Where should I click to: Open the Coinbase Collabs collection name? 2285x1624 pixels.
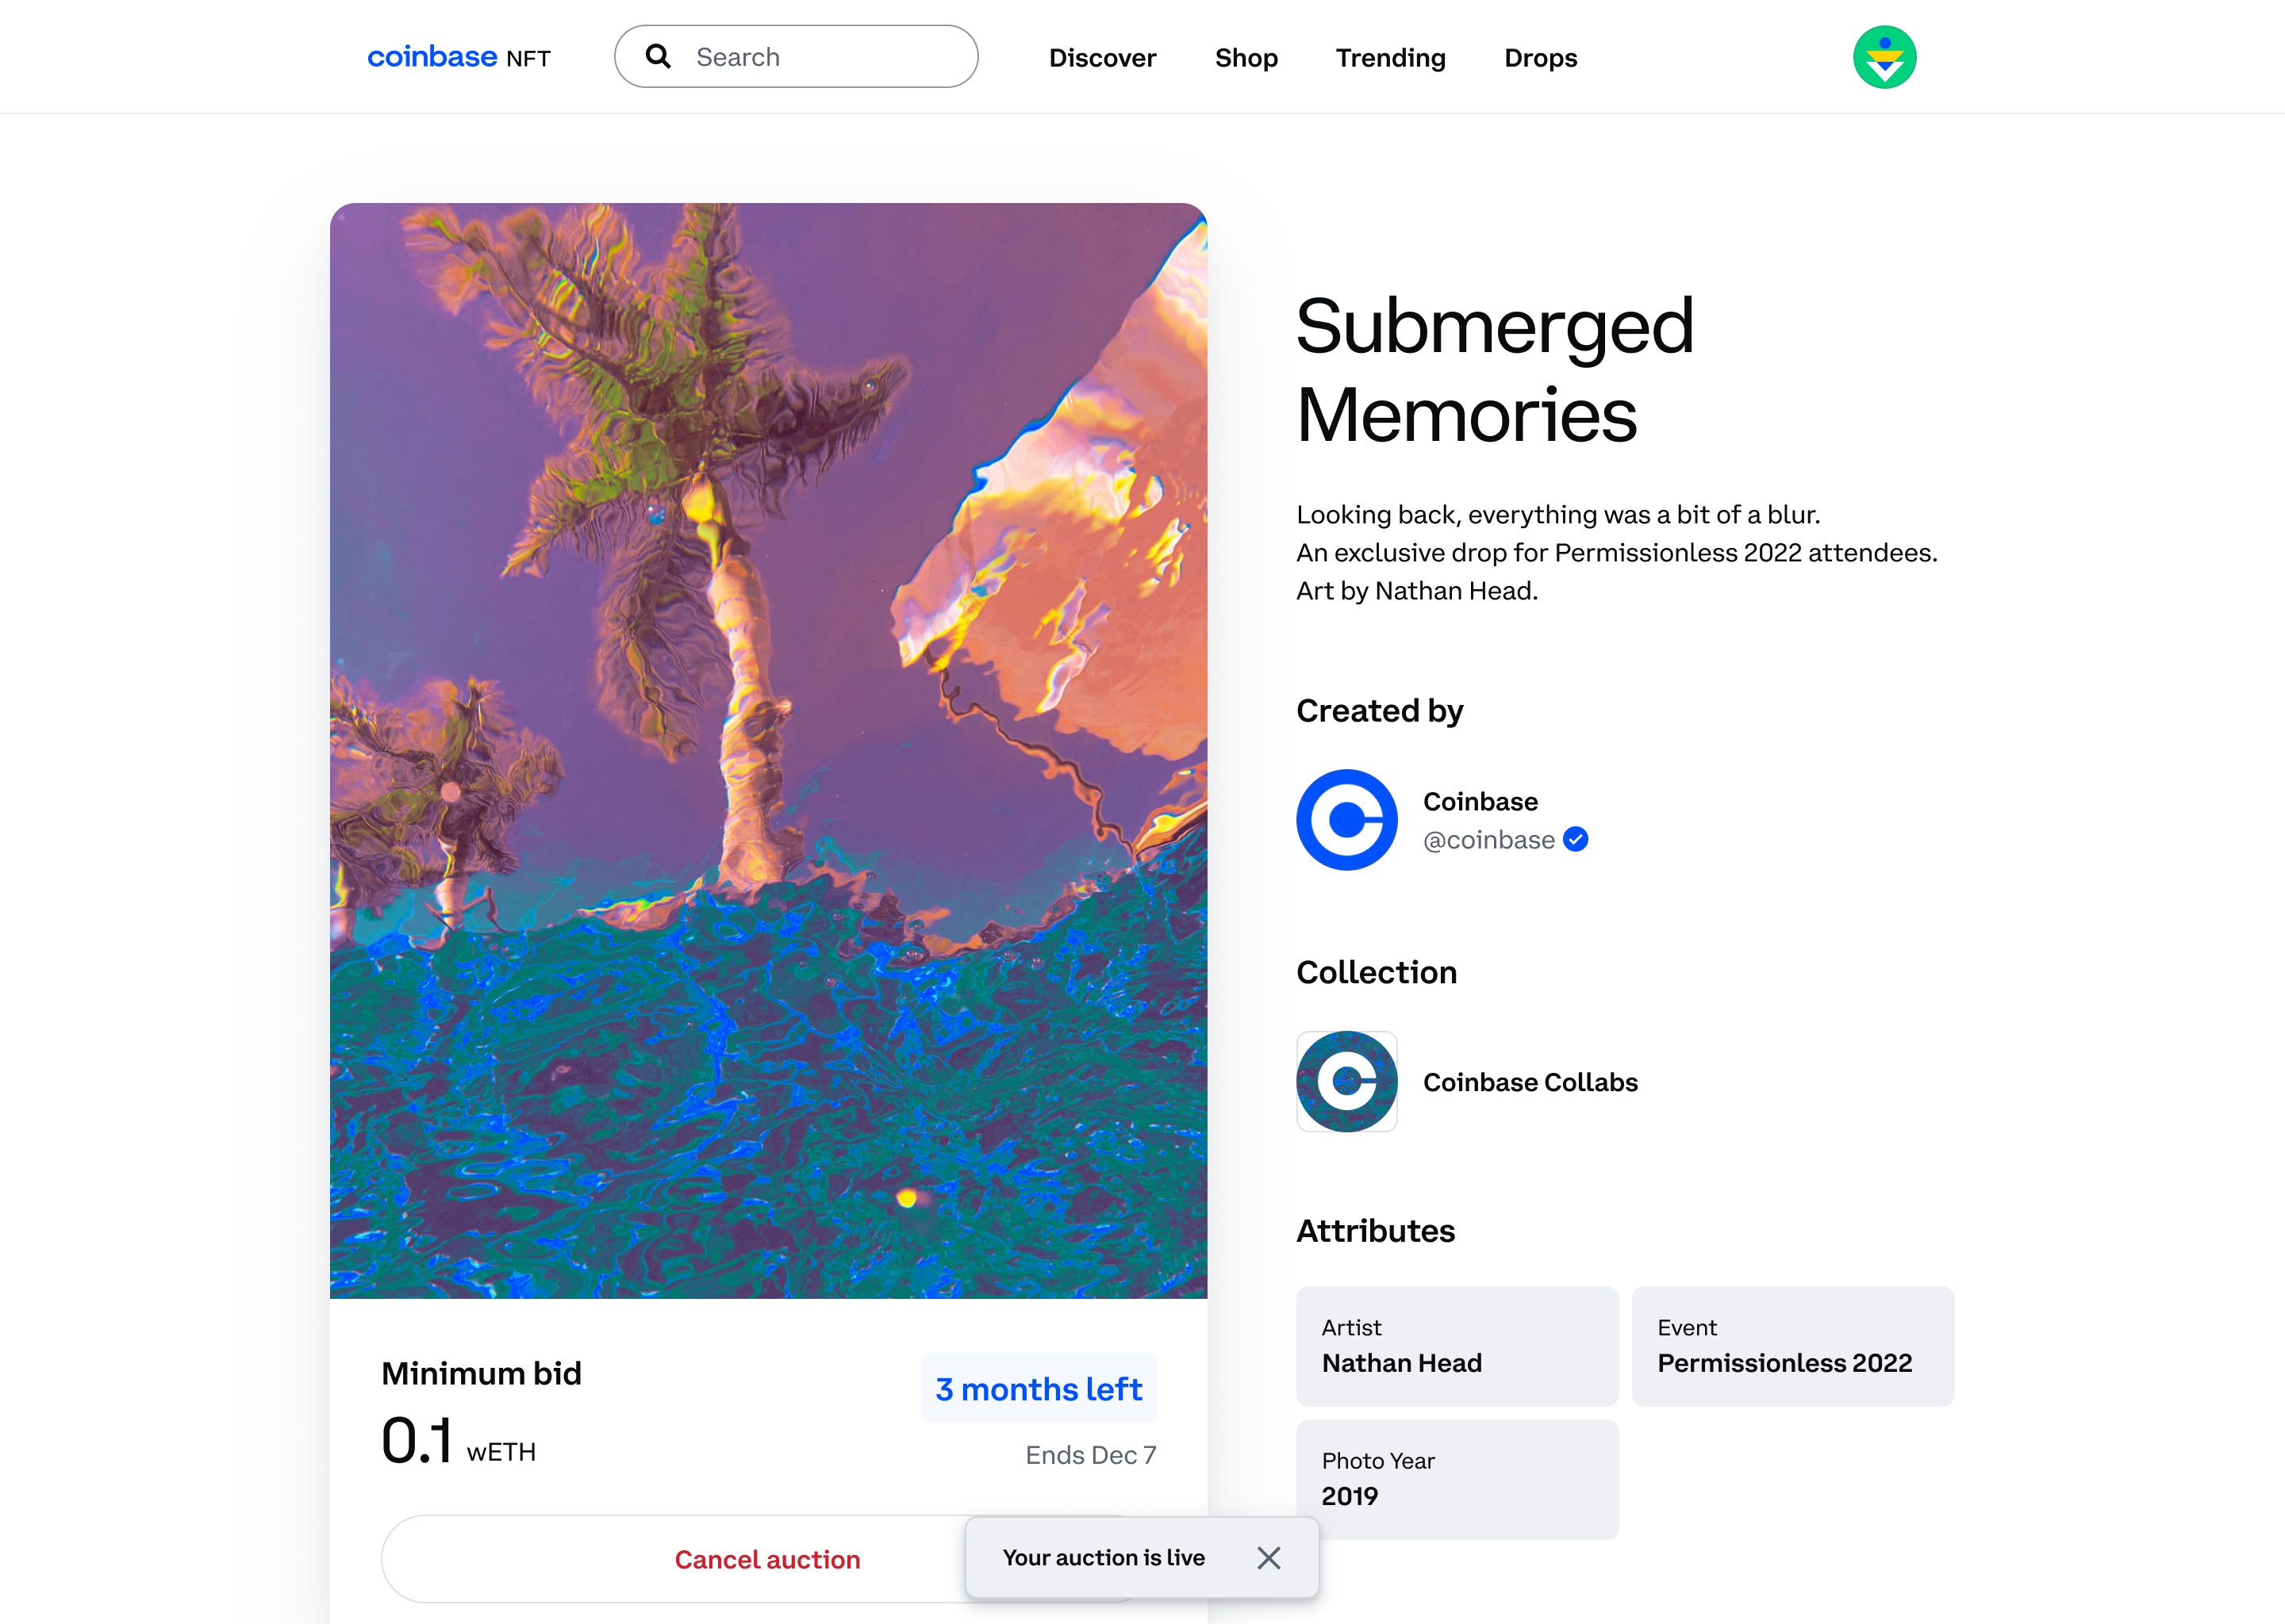point(1530,1082)
